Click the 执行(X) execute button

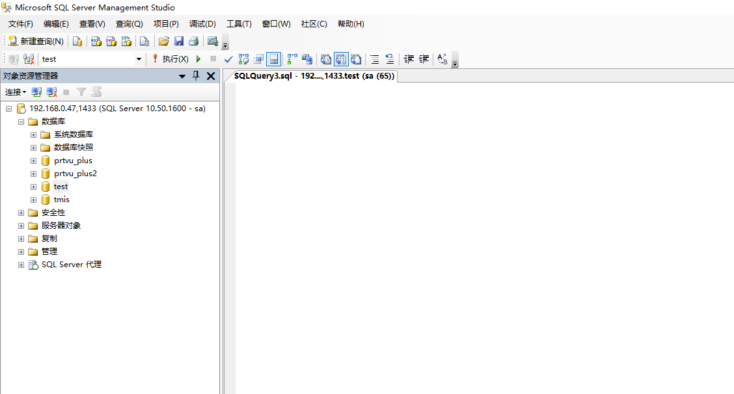[170, 59]
